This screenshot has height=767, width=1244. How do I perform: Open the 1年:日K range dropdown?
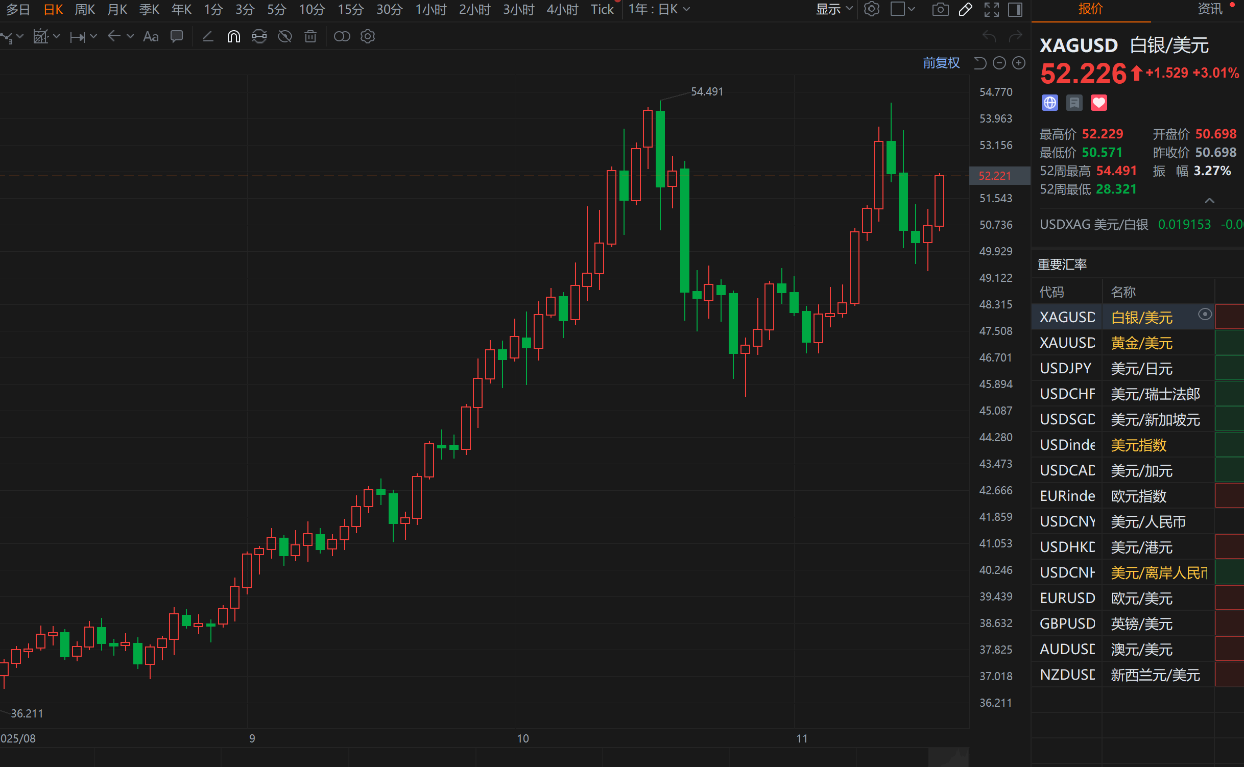658,9
